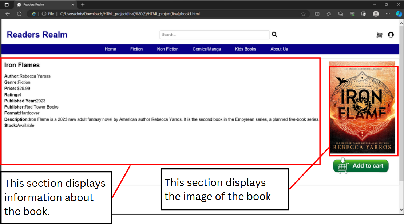Click the screenshot toolbar icon

[364, 14]
